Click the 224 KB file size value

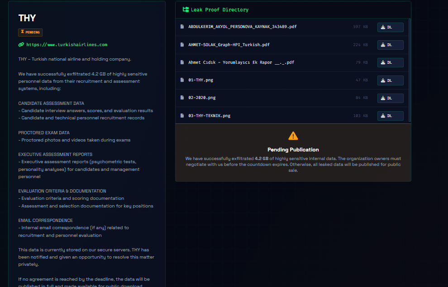click(x=360, y=44)
